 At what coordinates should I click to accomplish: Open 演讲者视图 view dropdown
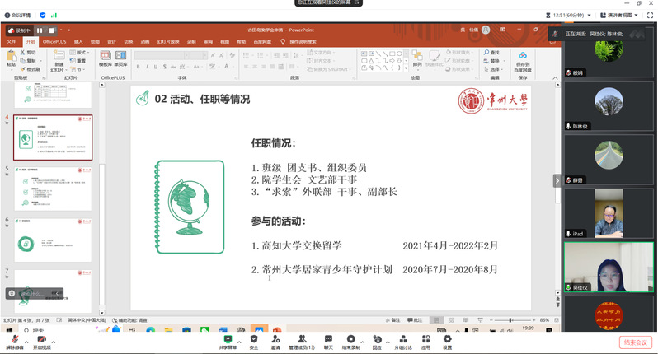pyautogui.click(x=619, y=15)
